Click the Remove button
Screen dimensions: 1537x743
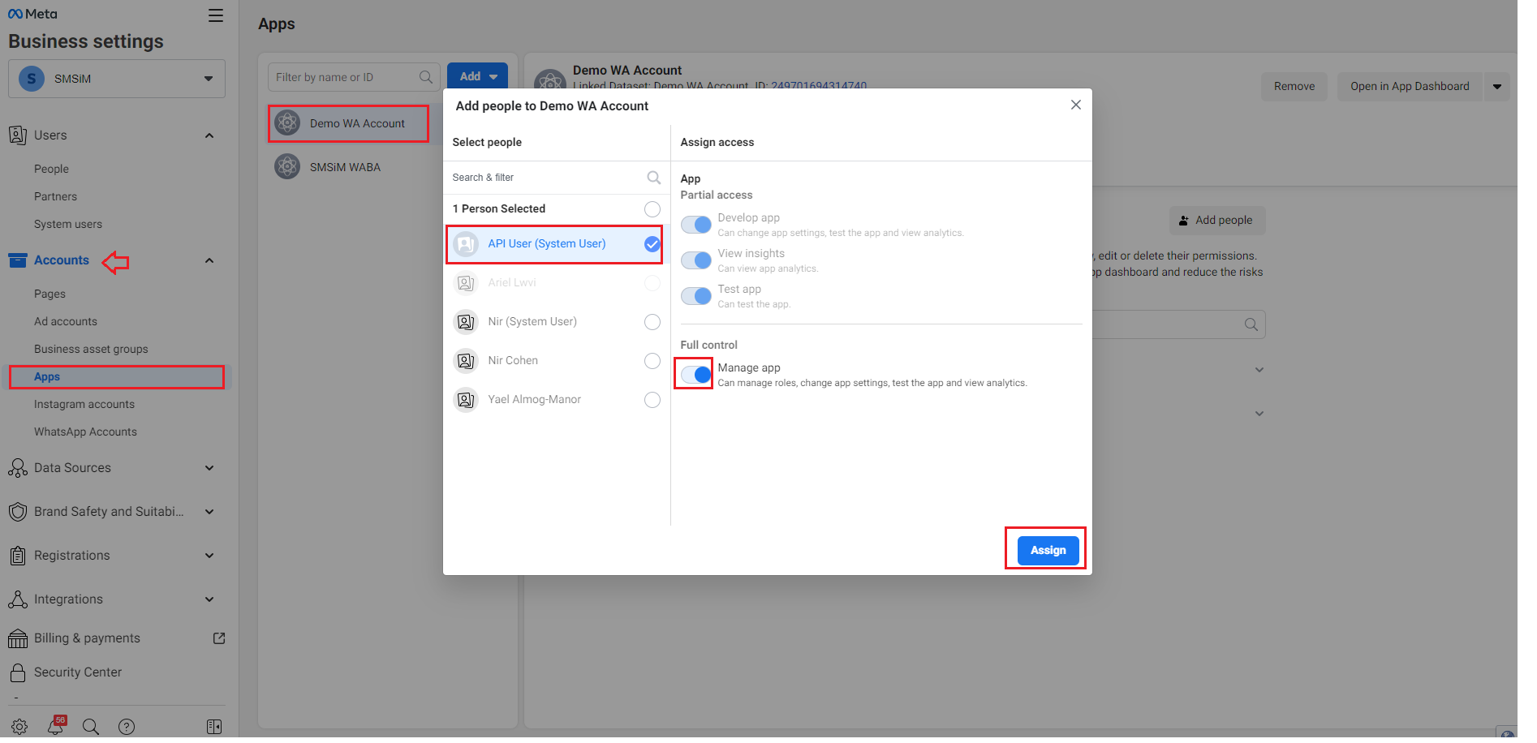1294,87
